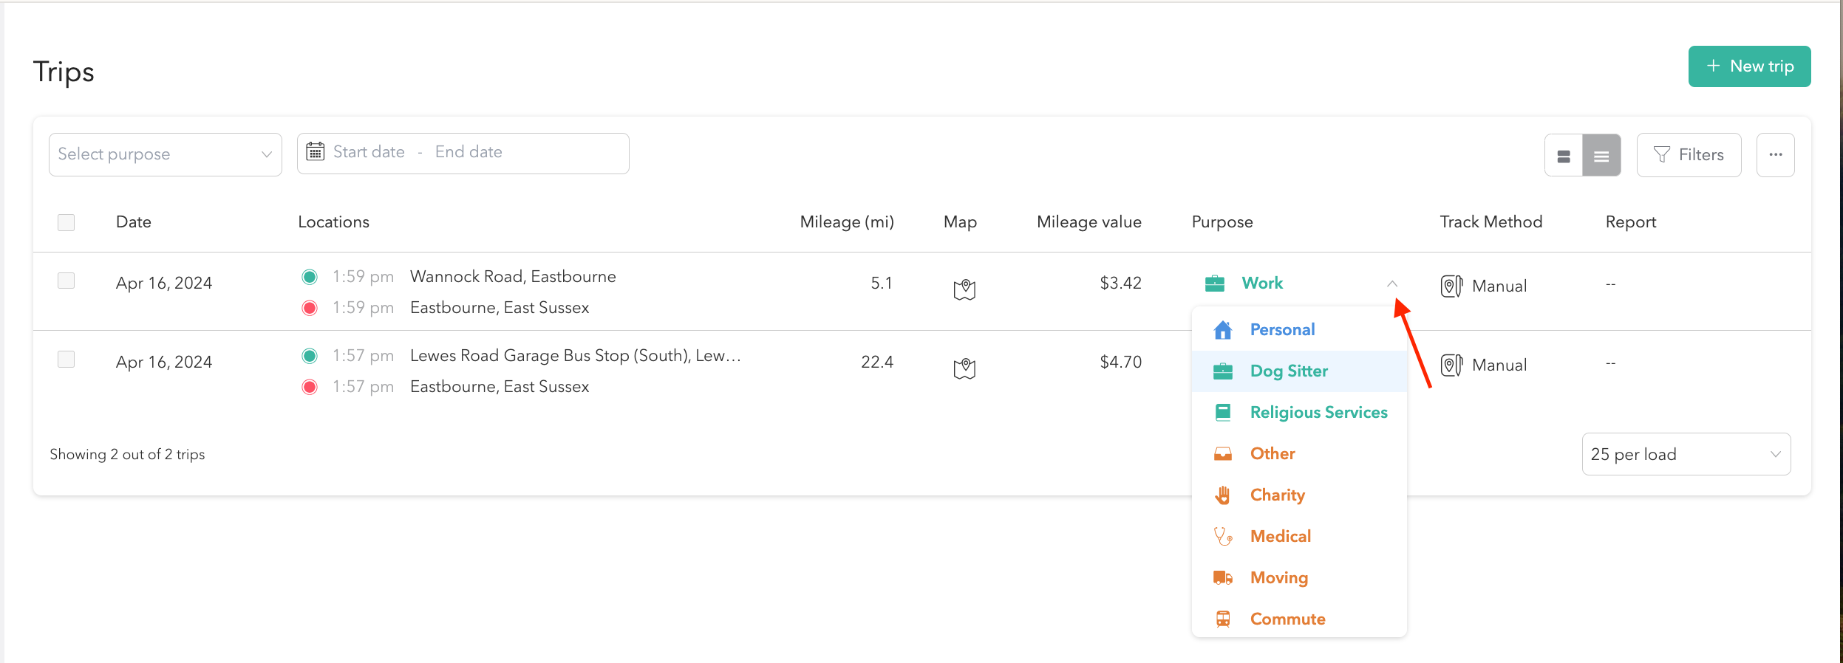Screen dimensions: 1843x663
Task: Collapse the Work purpose dropdown chevron
Action: pyautogui.click(x=1391, y=284)
